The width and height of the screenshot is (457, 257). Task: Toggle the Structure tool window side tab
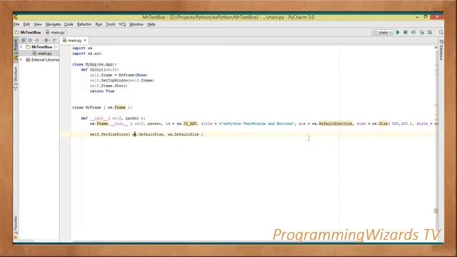pos(16,79)
